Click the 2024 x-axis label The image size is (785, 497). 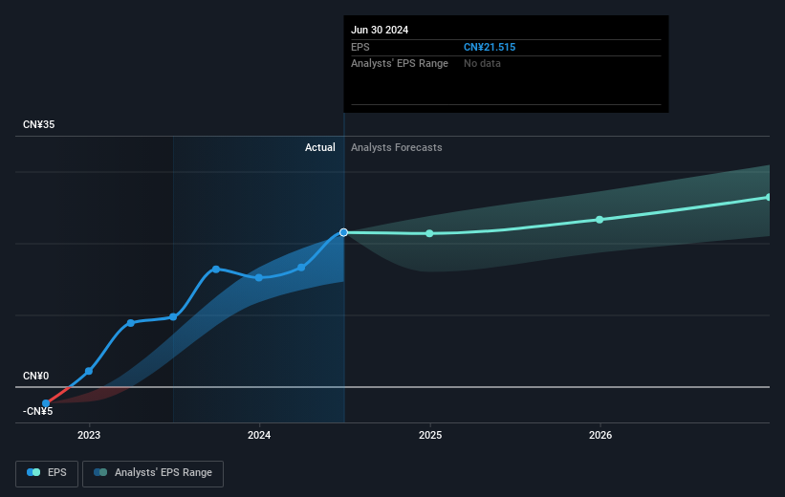(259, 435)
